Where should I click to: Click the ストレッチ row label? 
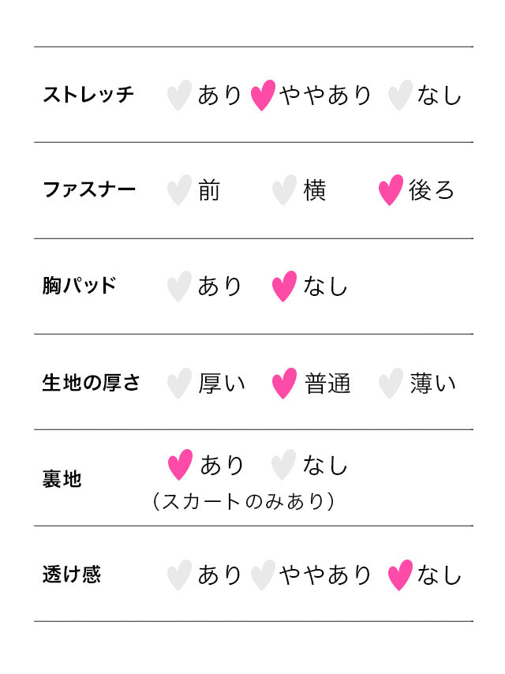[x=88, y=95]
